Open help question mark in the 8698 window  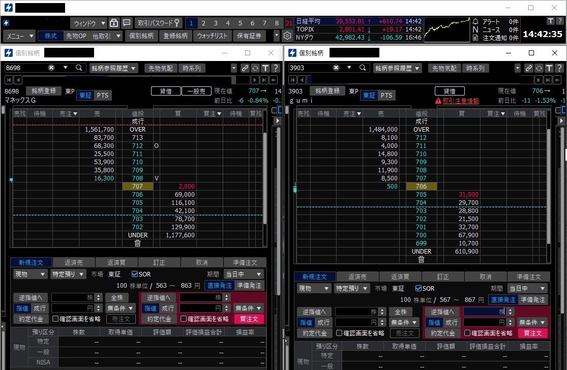pyautogui.click(x=276, y=68)
